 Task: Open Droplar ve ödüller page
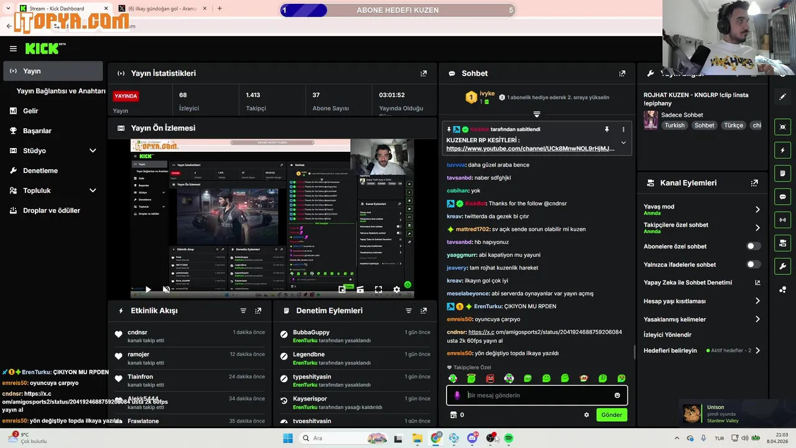click(x=52, y=210)
